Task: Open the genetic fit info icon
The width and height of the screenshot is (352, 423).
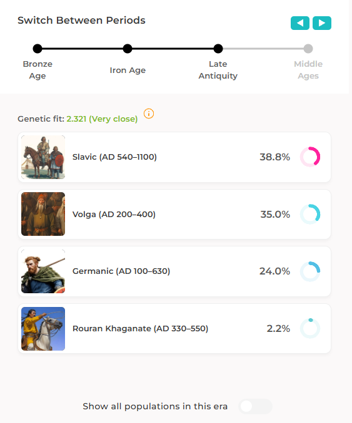Action: coord(149,114)
